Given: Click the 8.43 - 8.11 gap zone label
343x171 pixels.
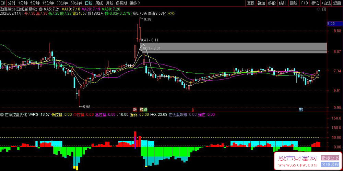Looking at the screenshot, I should (x=150, y=40).
